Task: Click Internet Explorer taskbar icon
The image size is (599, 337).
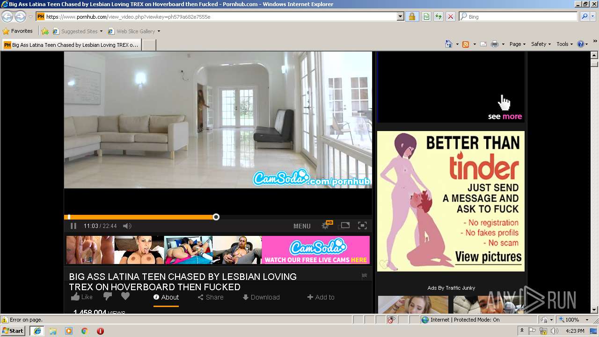Action: (37, 331)
